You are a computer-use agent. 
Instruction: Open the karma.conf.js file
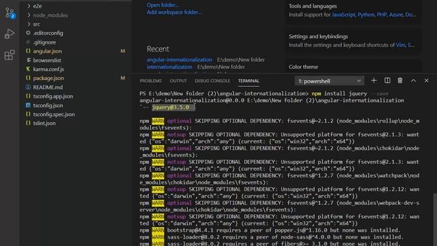[48, 69]
